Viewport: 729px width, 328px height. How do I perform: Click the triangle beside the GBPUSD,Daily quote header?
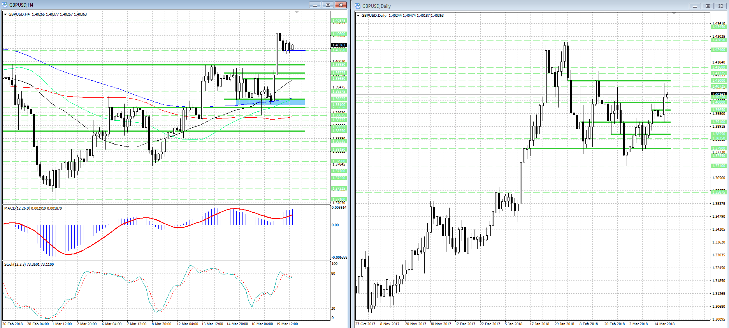(358, 16)
